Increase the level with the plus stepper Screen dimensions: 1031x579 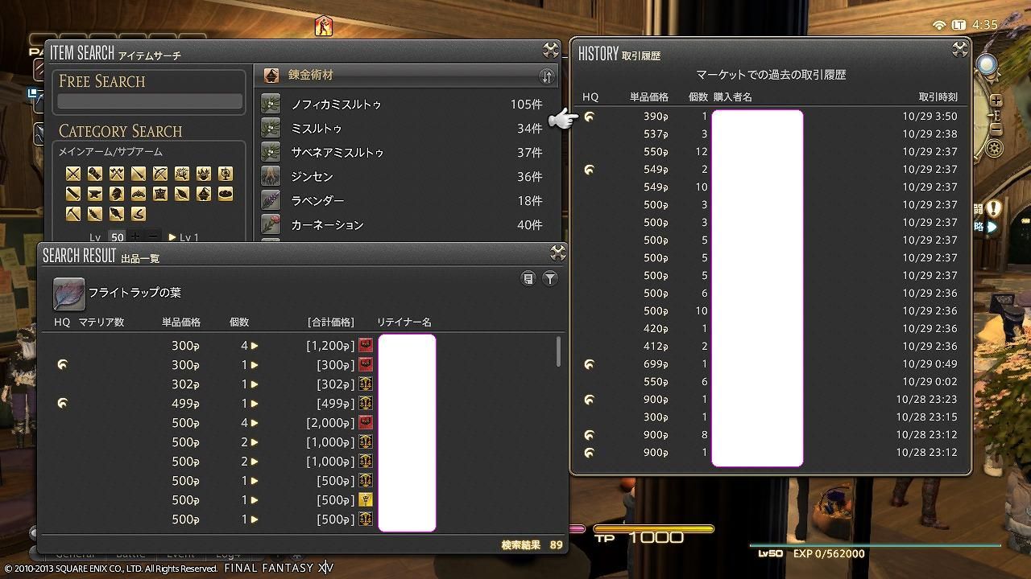click(135, 236)
